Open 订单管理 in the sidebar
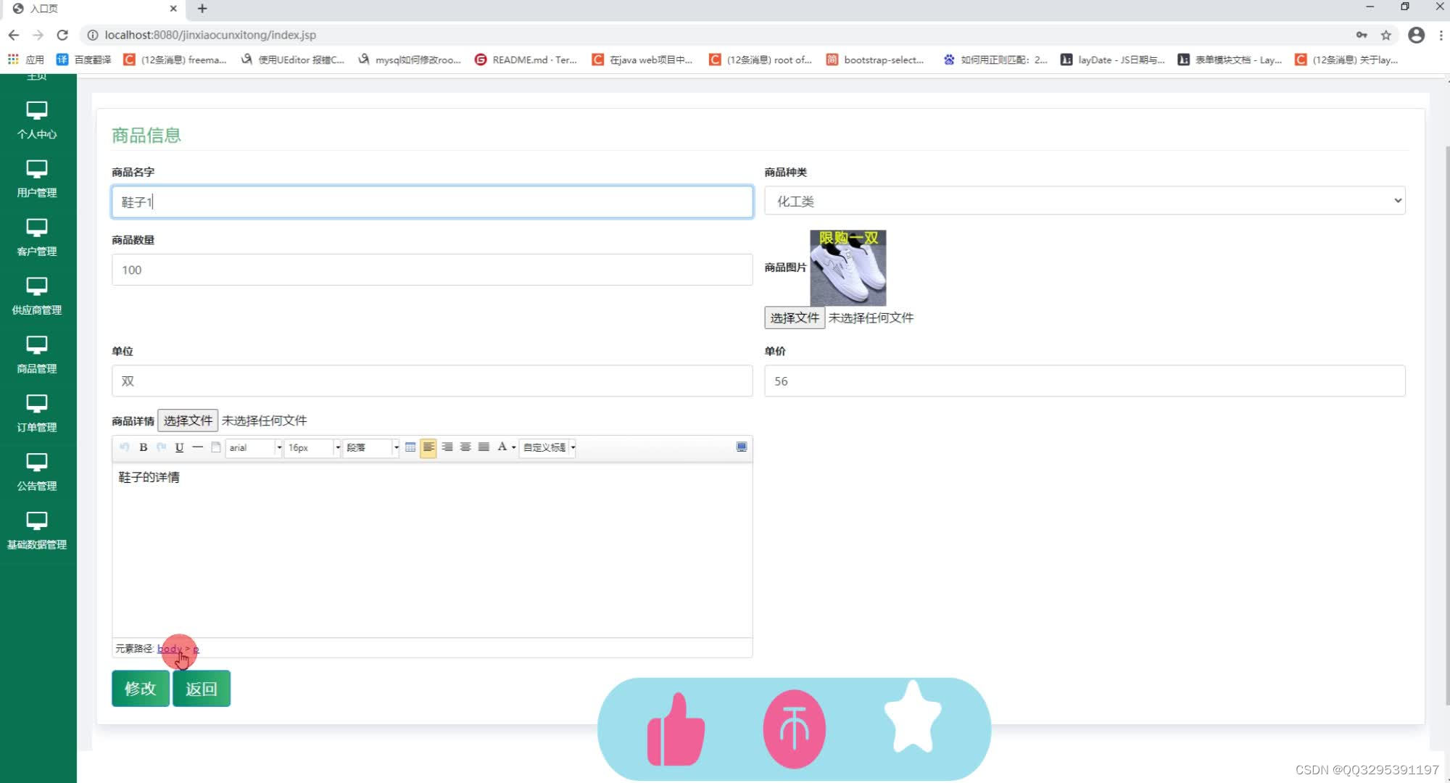Viewport: 1450px width, 783px height. (x=37, y=414)
